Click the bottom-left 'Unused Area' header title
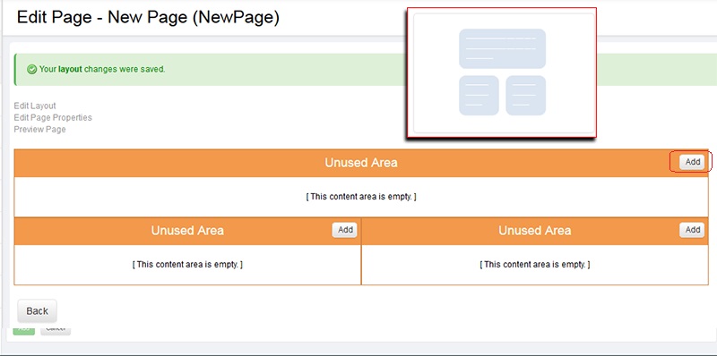Screen dimensions: 717x356 click(187, 231)
